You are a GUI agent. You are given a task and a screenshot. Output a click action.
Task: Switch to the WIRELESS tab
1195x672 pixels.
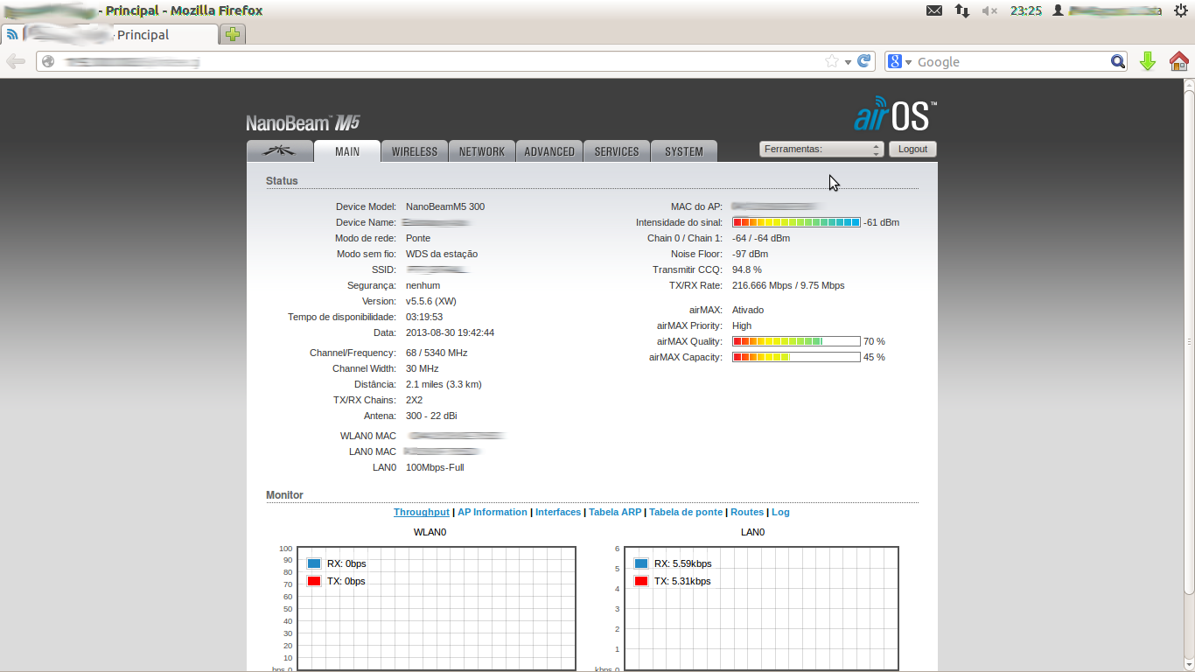pos(415,151)
